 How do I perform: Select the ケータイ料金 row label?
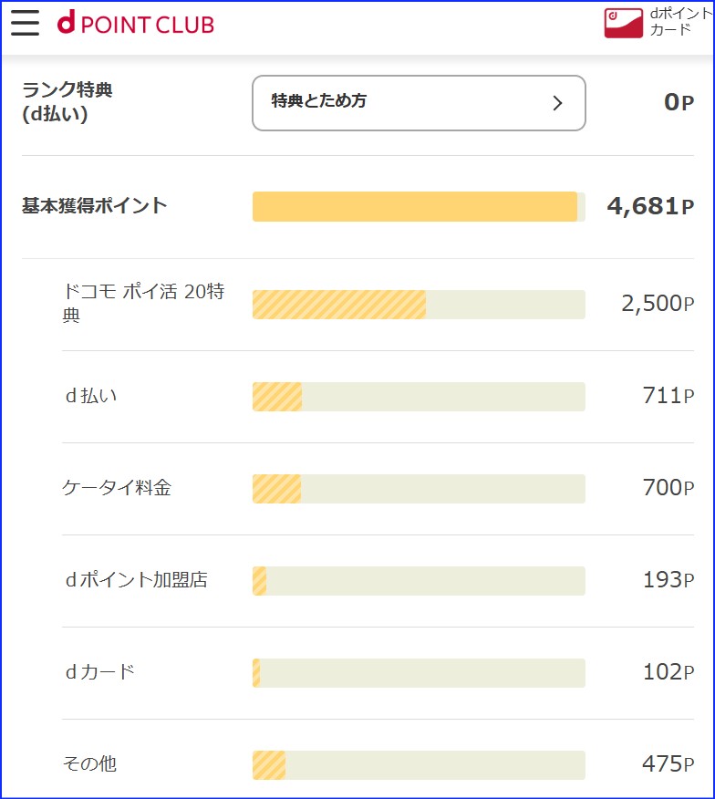[117, 488]
